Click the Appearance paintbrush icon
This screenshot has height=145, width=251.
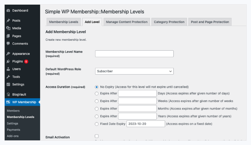click(8, 54)
